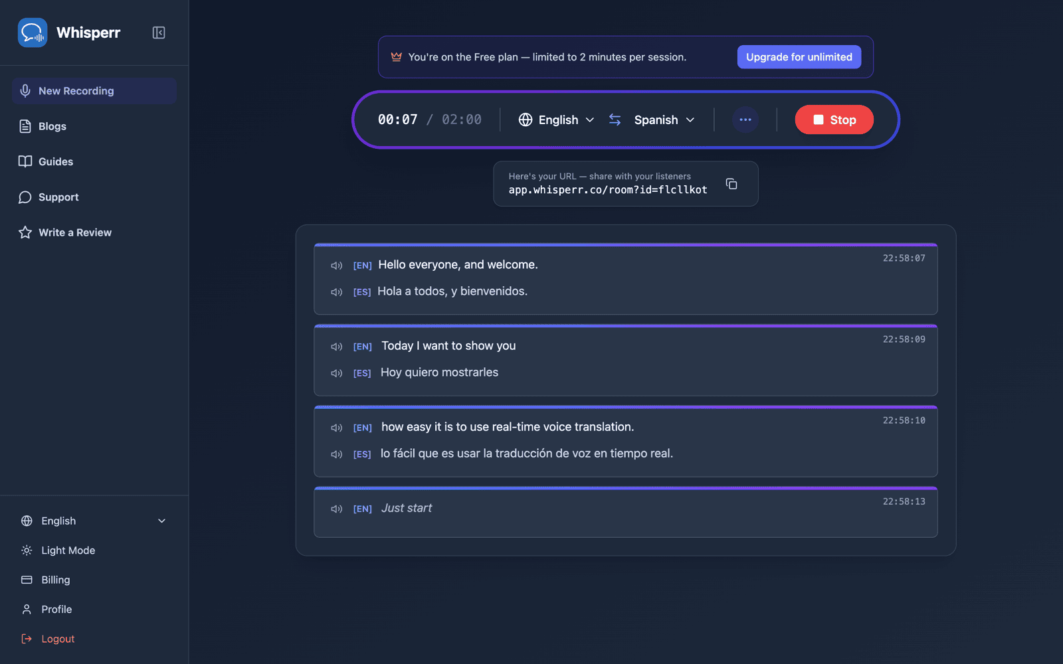
Task: Play audio for 'Hola a todos, y bienvenidos.'
Action: 337,292
